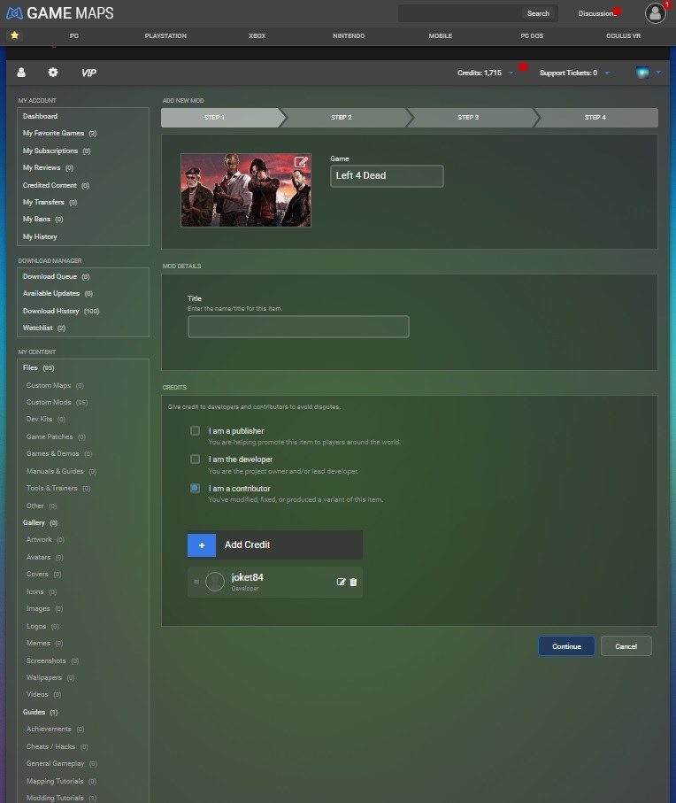Edit the joket84 credit entry
Screen dimensions: 676x803
(342, 582)
